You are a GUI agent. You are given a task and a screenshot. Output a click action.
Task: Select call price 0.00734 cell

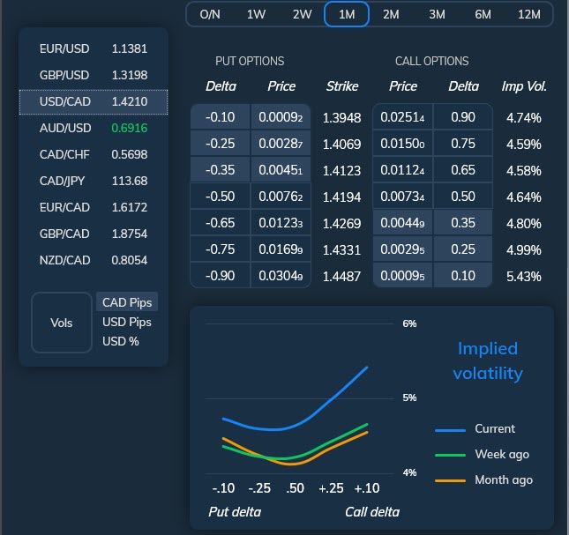(402, 197)
